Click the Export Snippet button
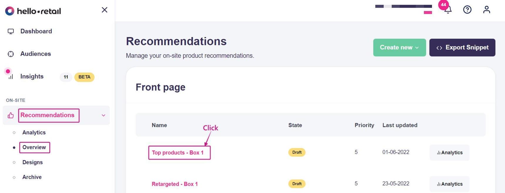The width and height of the screenshot is (505, 193). coord(462,48)
